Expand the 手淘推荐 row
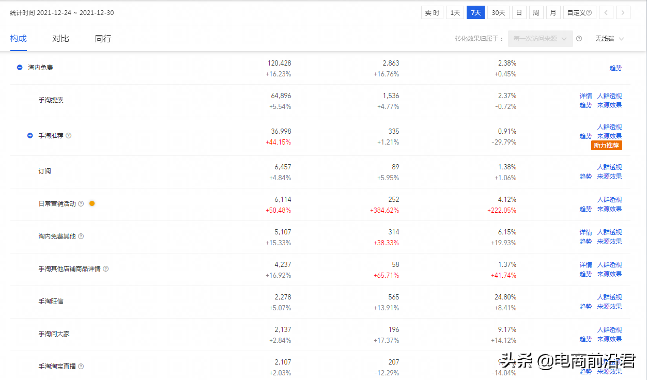 coord(30,136)
